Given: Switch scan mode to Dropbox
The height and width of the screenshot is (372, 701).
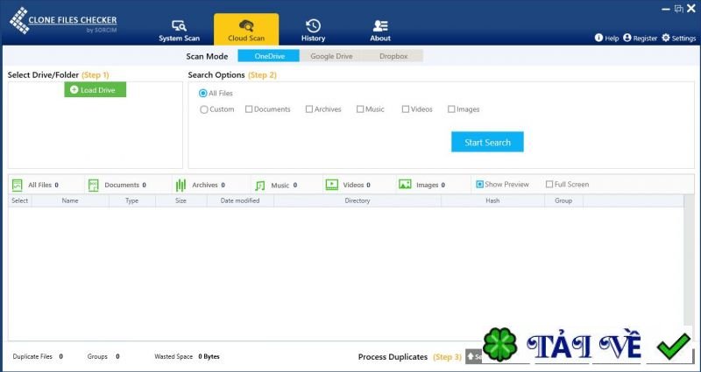Looking at the screenshot, I should 392,56.
